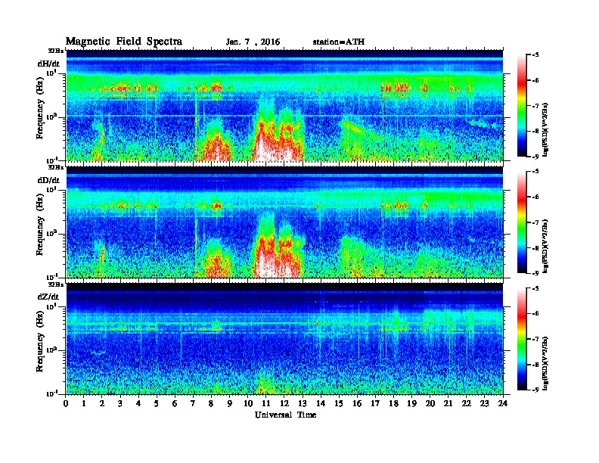Click hour "22" on the Universal Time axis
This screenshot has height=463, width=599.
coord(467,403)
